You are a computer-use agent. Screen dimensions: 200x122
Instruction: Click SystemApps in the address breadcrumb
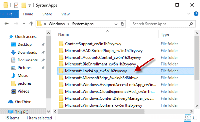[x=83, y=24]
